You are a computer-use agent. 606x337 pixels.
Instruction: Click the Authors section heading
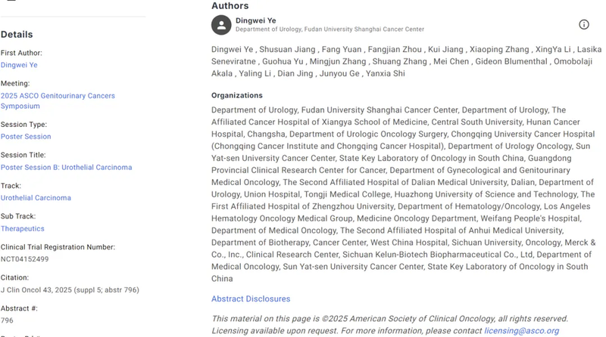click(x=230, y=6)
